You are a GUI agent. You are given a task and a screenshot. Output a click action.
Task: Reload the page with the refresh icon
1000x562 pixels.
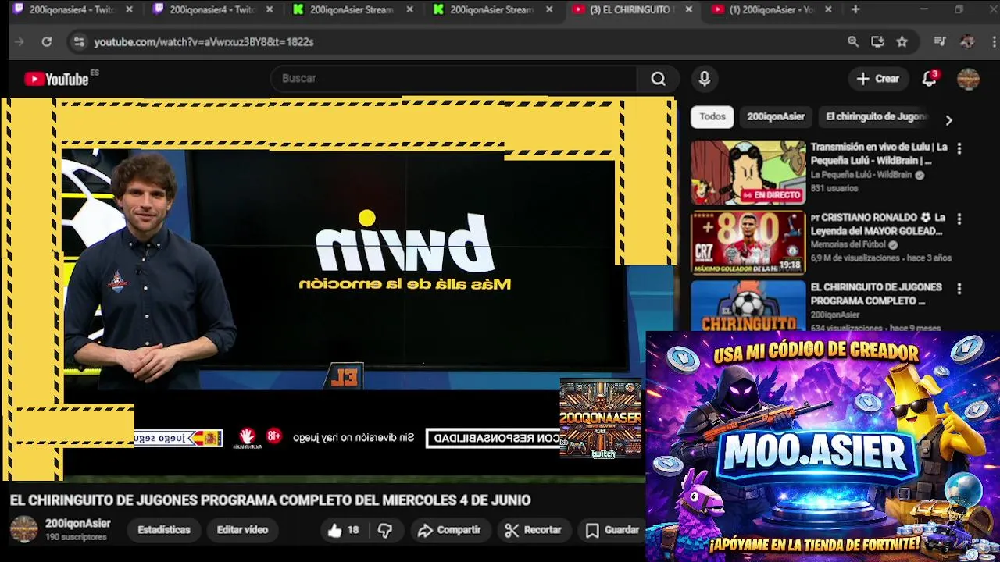coord(47,41)
